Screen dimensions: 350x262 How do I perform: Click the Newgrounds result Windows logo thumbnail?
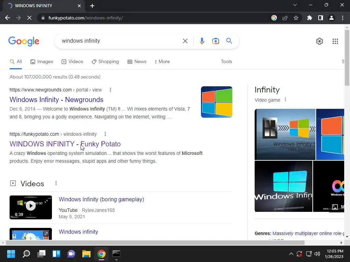click(x=216, y=102)
